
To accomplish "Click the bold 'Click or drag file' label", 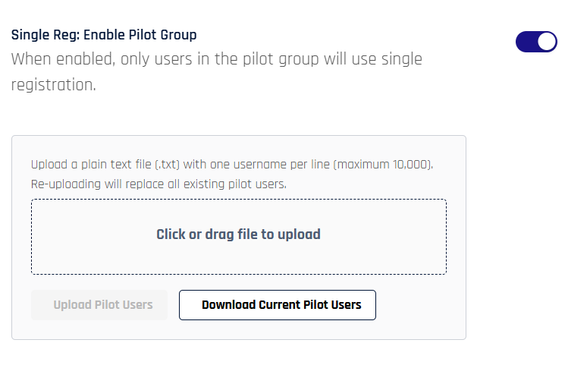I will tap(238, 234).
